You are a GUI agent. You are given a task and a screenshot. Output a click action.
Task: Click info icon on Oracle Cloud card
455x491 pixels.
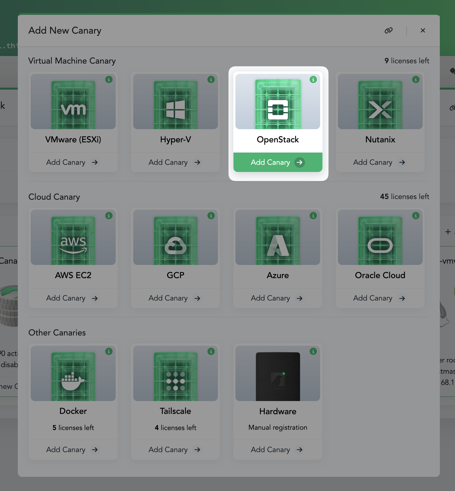tap(416, 216)
